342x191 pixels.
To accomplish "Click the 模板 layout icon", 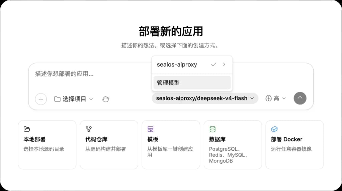I will tap(151, 129).
